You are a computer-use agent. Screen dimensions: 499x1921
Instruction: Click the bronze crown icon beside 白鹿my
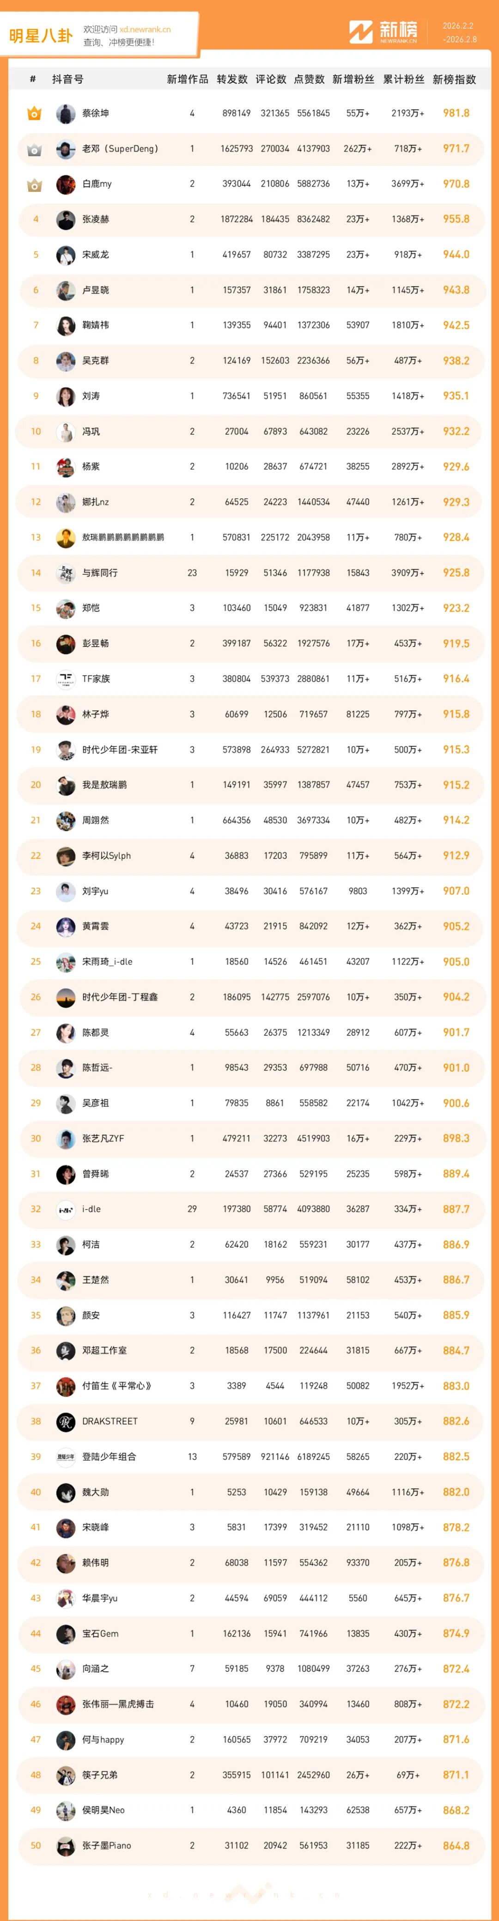(x=34, y=184)
